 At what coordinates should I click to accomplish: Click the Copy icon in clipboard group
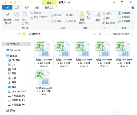pyautogui.click(x=17, y=17)
